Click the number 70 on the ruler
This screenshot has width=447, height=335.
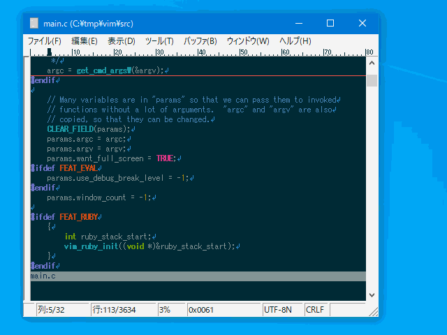click(328, 52)
